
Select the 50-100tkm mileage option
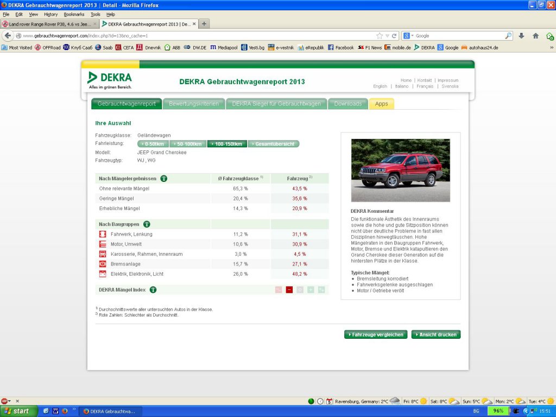[188, 144]
